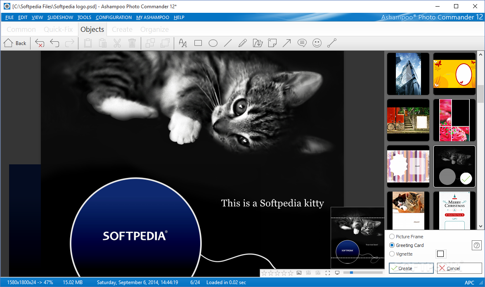Select the sticky note object tool

pos(272,43)
